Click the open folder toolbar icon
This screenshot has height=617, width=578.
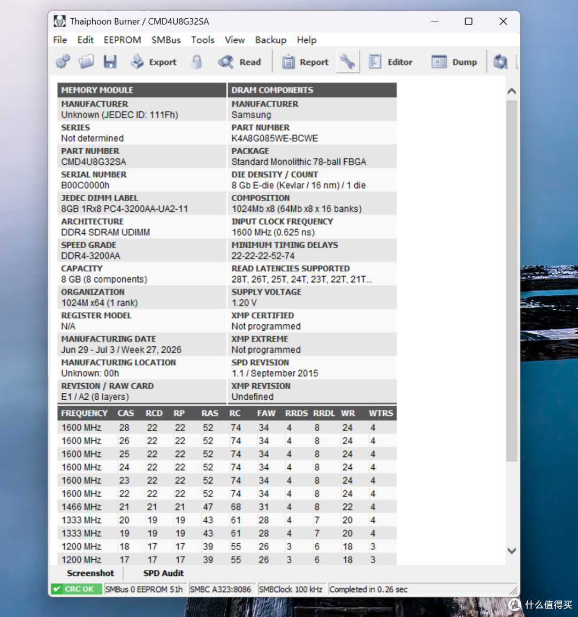[86, 62]
